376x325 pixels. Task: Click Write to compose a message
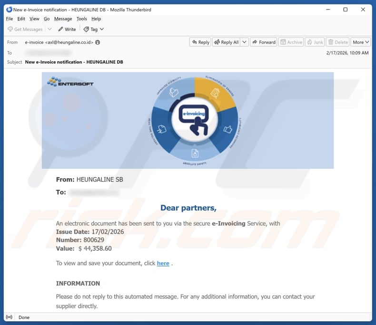pyautogui.click(x=67, y=29)
